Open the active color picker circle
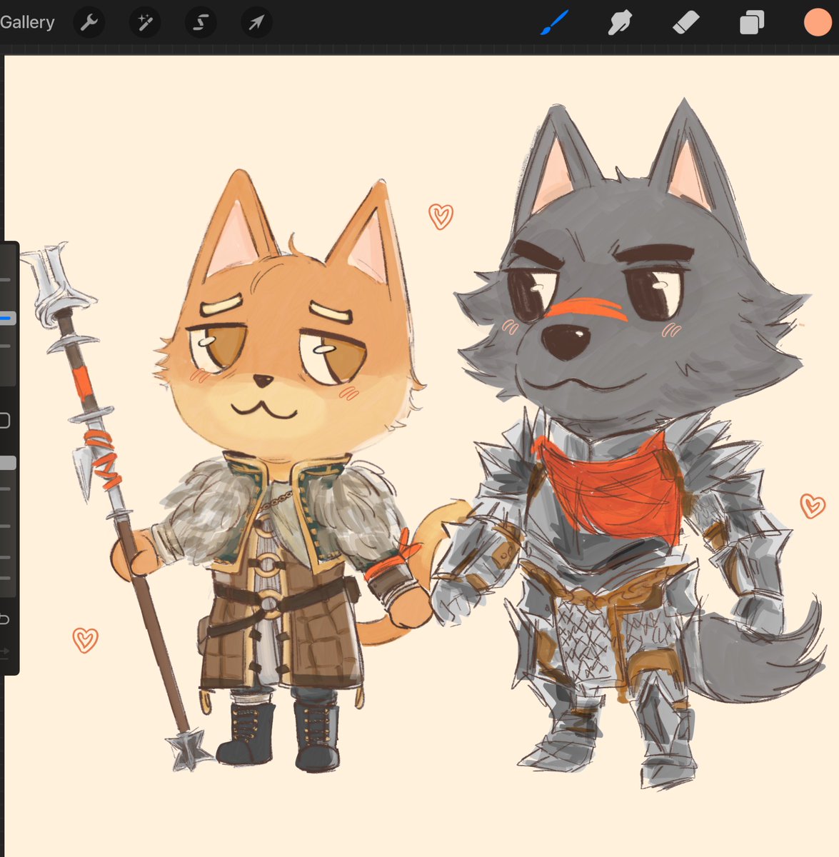This screenshot has width=839, height=857. [x=818, y=22]
